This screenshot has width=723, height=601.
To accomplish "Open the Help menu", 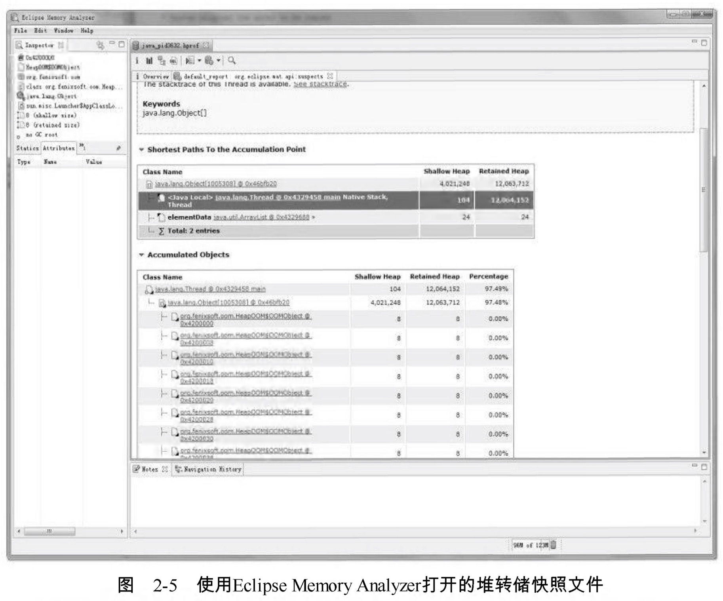I will point(87,30).
